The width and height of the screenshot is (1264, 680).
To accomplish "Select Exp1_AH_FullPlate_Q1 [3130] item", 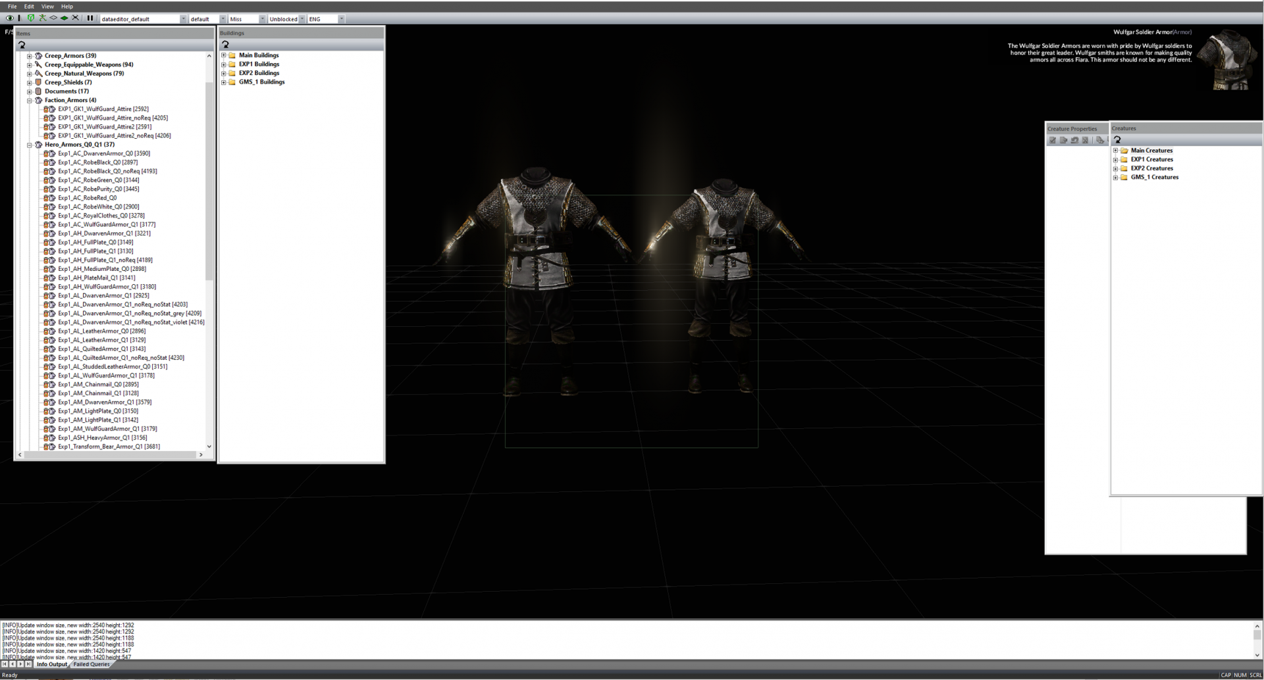I will coord(95,251).
